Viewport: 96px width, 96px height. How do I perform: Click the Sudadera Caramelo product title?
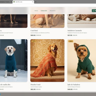click(x=75, y=31)
